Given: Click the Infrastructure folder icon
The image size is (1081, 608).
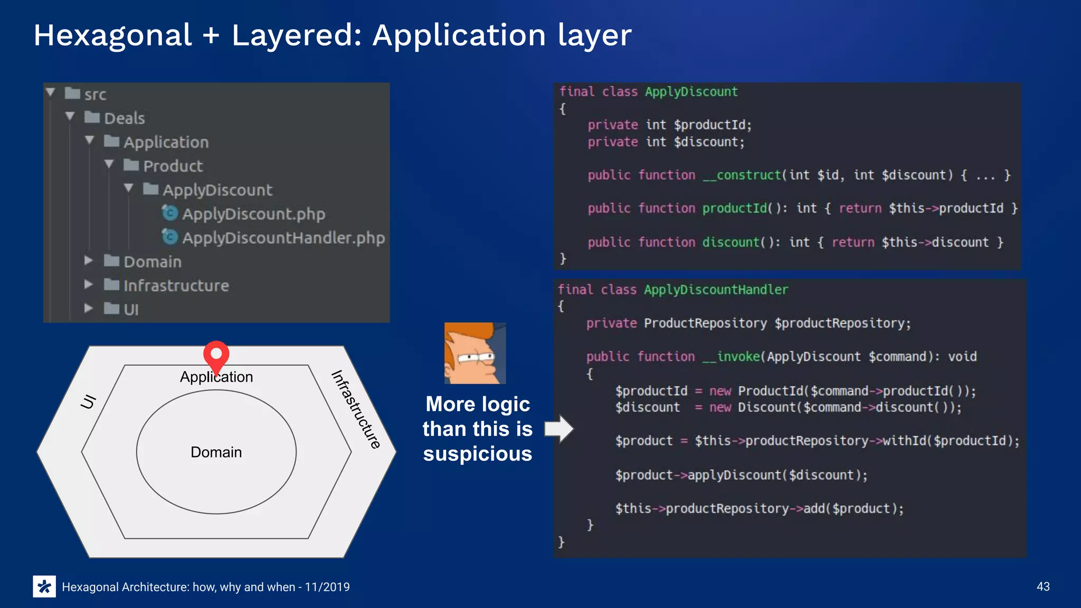Looking at the screenshot, I should tap(111, 285).
